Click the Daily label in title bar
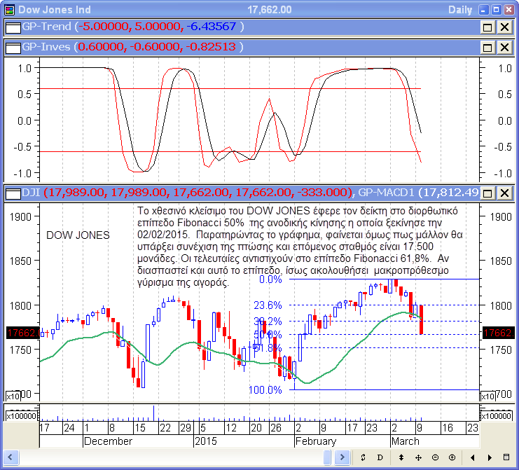This screenshot has width=519, height=470. point(460,10)
